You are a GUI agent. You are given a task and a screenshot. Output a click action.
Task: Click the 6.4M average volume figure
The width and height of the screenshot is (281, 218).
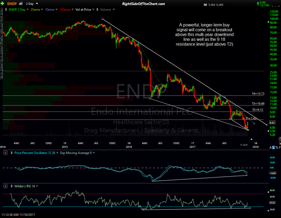[220, 5]
